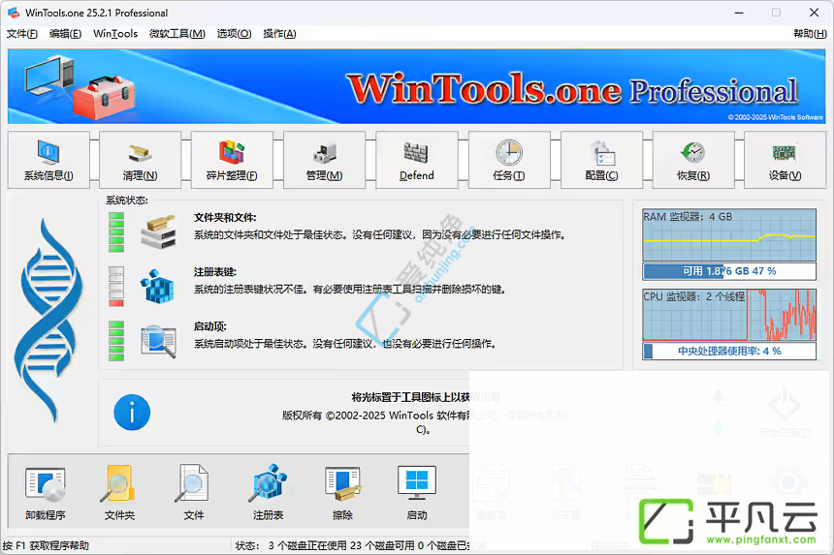Open the 编辑(E) menu
This screenshot has height=555, width=834.
[65, 34]
